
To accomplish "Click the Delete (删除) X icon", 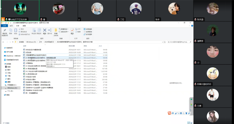I will (x=45, y=30).
